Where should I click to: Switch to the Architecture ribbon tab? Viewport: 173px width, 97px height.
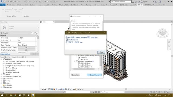click(x=11, y=5)
